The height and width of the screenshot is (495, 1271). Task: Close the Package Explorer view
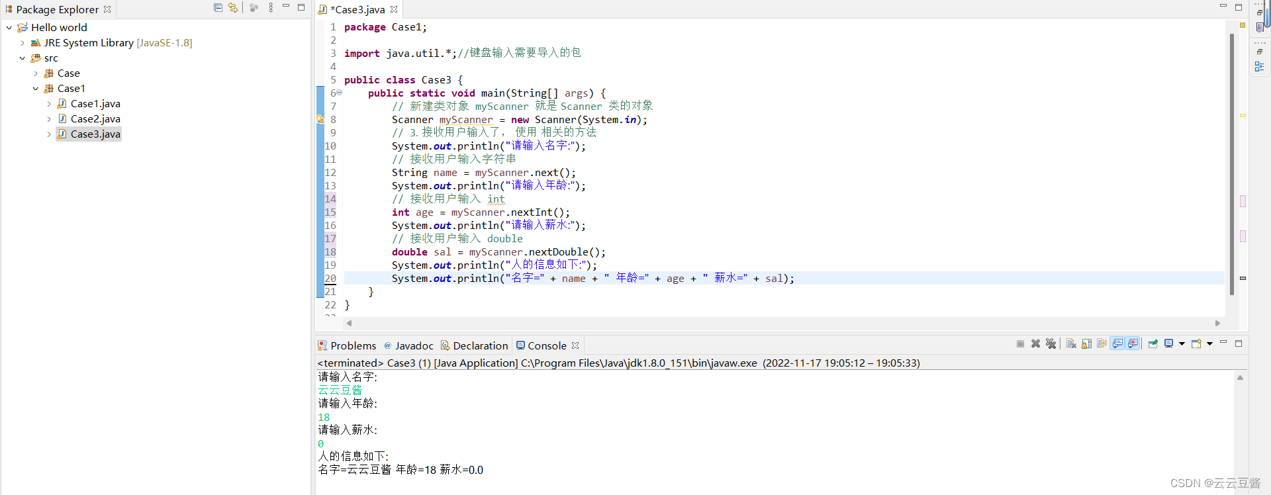click(107, 9)
